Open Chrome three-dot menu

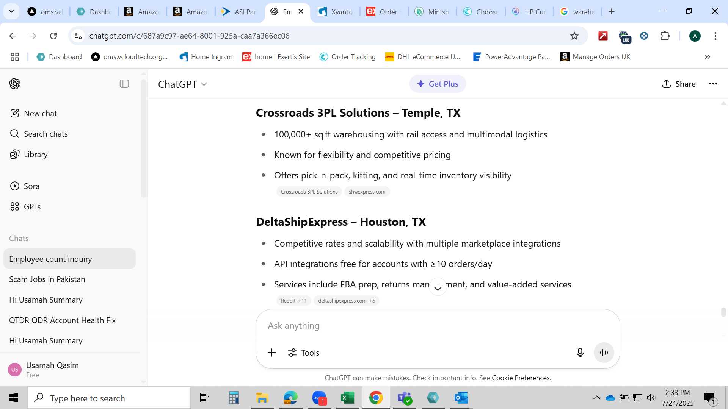(715, 36)
